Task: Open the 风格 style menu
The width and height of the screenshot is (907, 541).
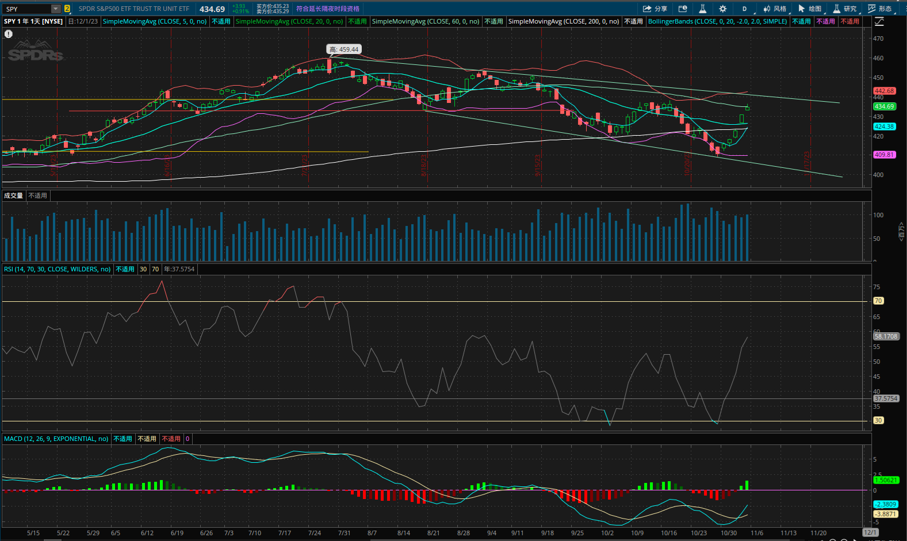Action: (775, 9)
